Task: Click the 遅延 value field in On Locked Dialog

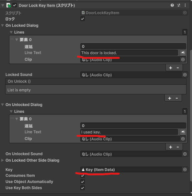Action: [133, 46]
